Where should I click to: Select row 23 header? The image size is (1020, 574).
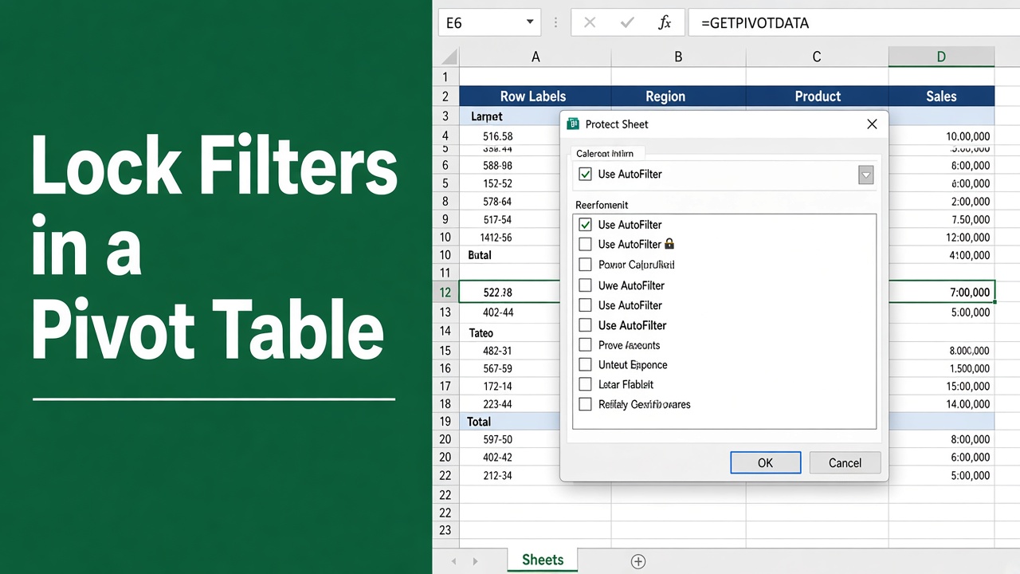pos(445,530)
